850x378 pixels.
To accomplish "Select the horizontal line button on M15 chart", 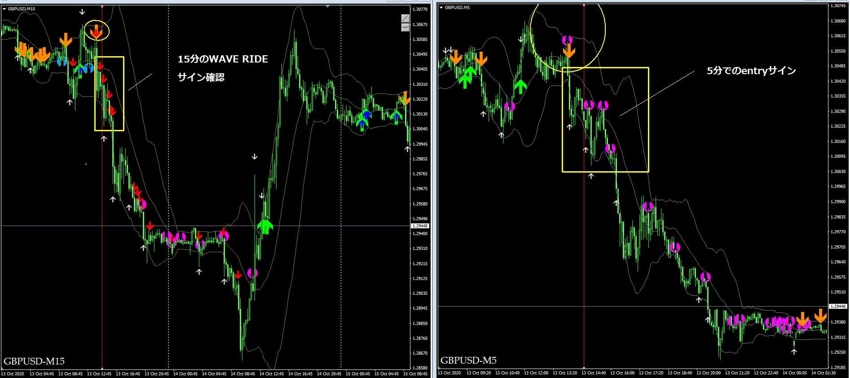I will pos(405,27).
